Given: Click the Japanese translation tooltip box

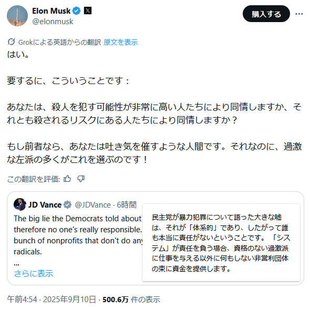Looking at the screenshot, I should [221, 243].
